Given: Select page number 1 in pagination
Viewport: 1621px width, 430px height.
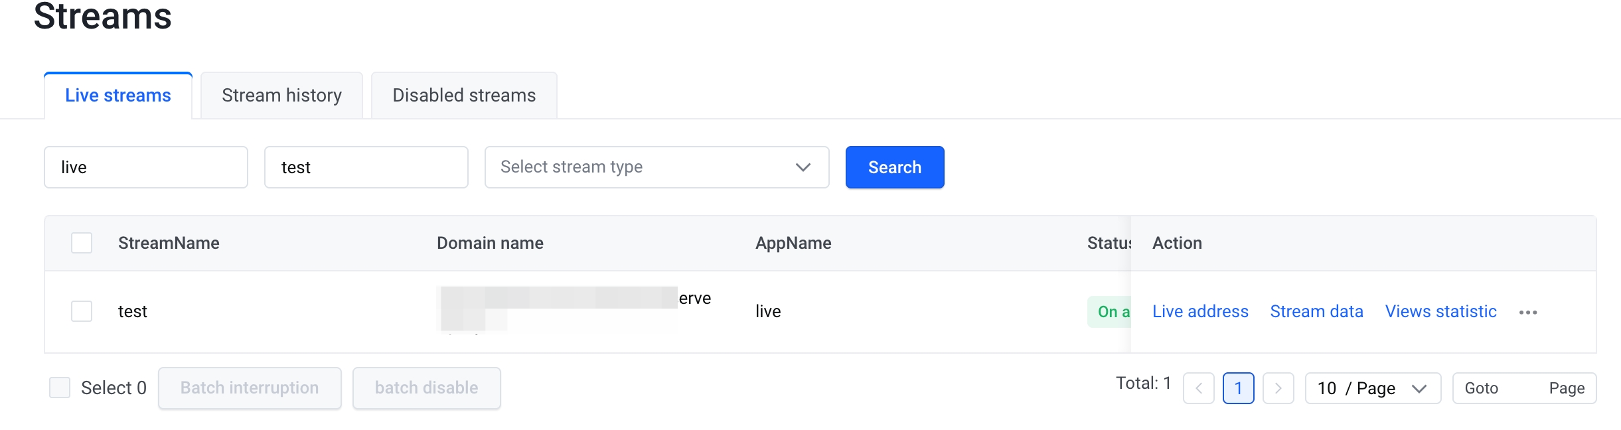Looking at the screenshot, I should coord(1238,388).
